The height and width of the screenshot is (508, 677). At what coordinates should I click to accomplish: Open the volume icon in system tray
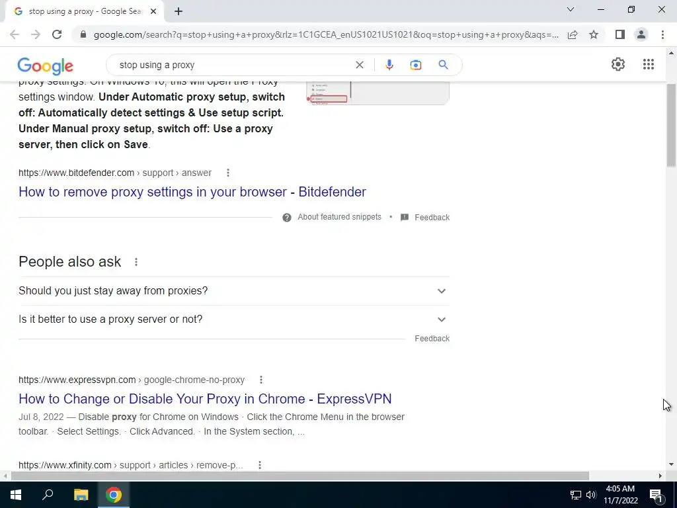point(591,495)
